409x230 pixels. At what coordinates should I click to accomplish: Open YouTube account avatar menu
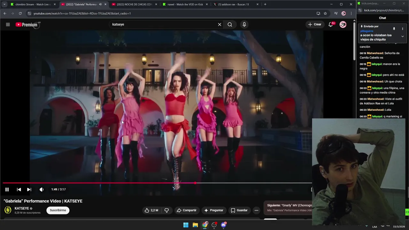pos(343,25)
